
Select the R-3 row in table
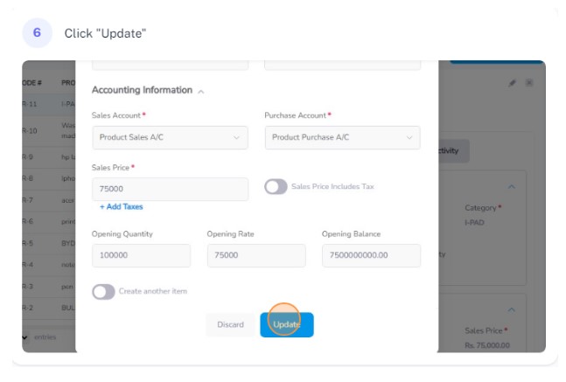[49, 287]
